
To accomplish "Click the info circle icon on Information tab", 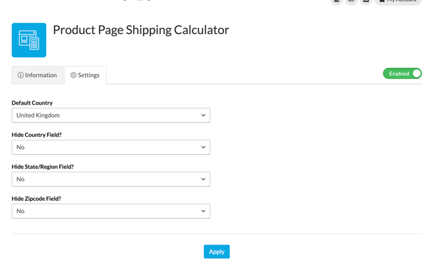I will 21,75.
